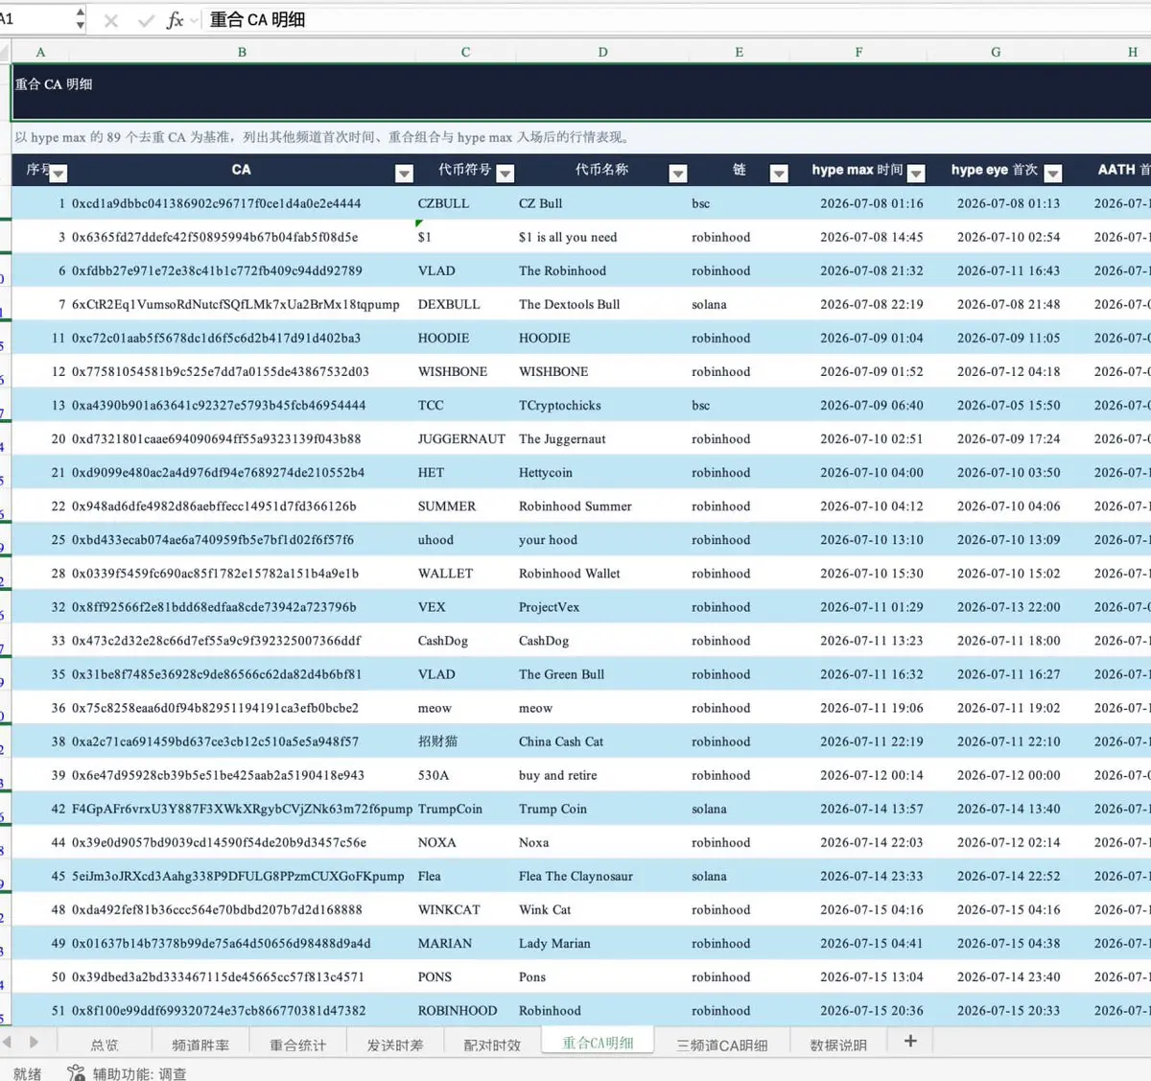The image size is (1151, 1081).
Task: Click the 辅助功能: 调查 status text
Action: pyautogui.click(x=140, y=1073)
